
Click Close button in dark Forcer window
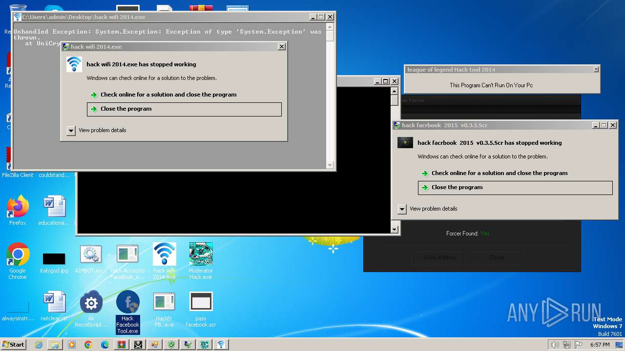coord(497,257)
